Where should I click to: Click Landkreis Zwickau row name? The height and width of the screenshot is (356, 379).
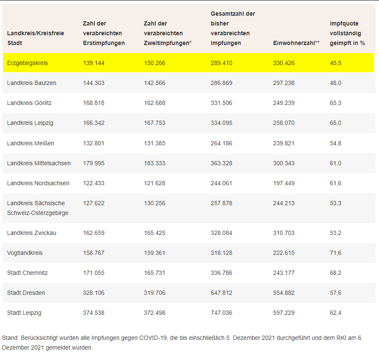31,233
